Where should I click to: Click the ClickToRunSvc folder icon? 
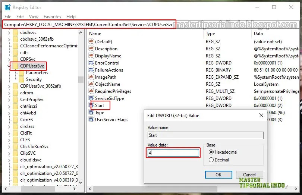tap(16, 147)
